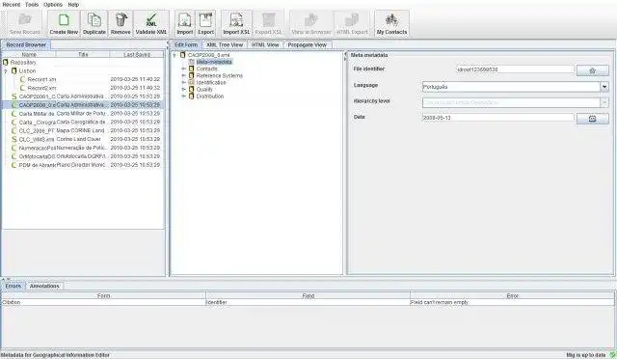Click the Field column header in errors
This screenshot has width=617, height=359.
pyautogui.click(x=308, y=295)
